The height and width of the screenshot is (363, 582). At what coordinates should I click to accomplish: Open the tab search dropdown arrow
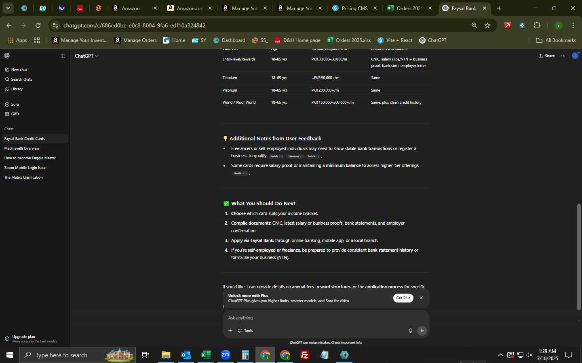point(8,8)
